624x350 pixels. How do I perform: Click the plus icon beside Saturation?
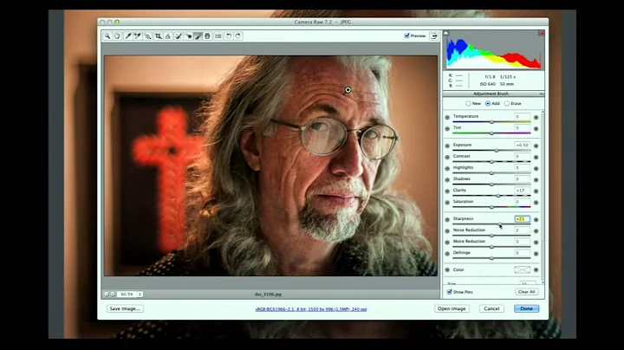click(536, 203)
